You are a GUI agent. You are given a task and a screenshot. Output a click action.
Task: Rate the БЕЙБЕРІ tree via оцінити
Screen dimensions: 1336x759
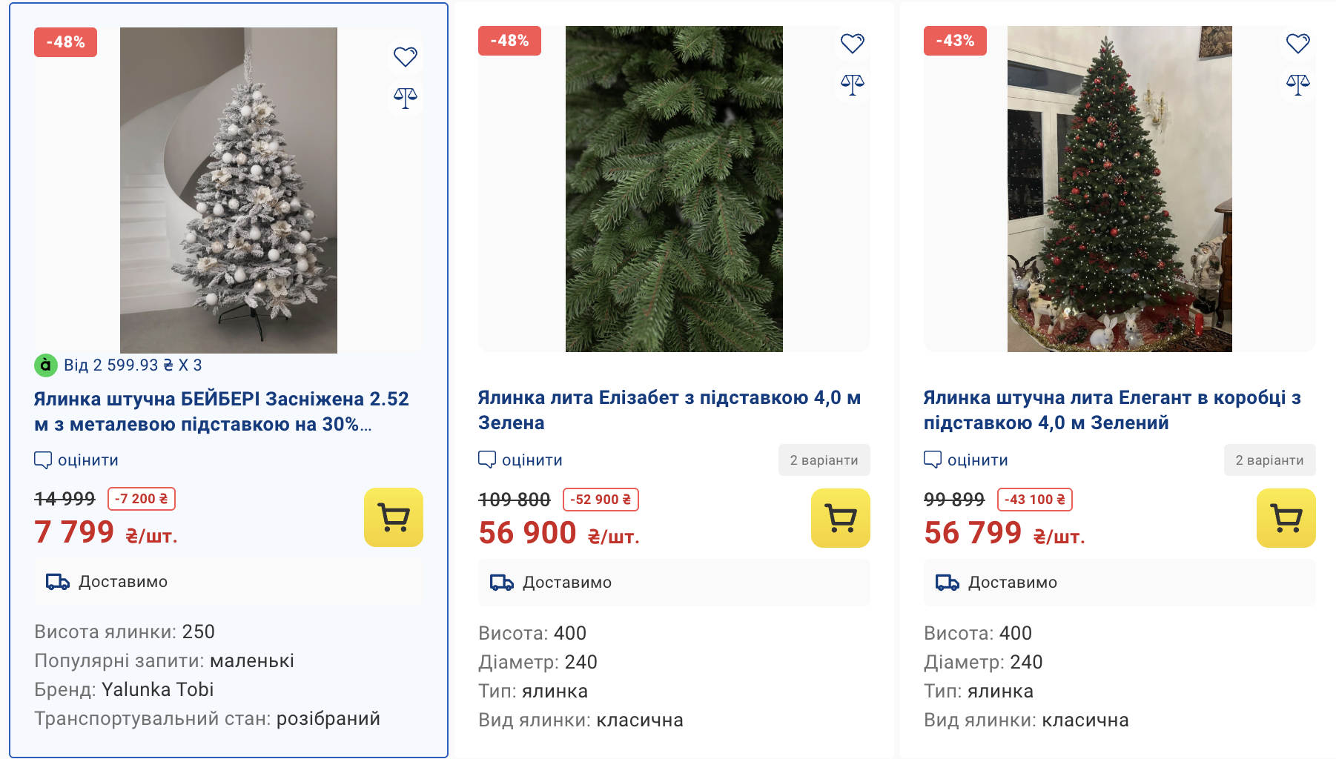[x=76, y=460]
